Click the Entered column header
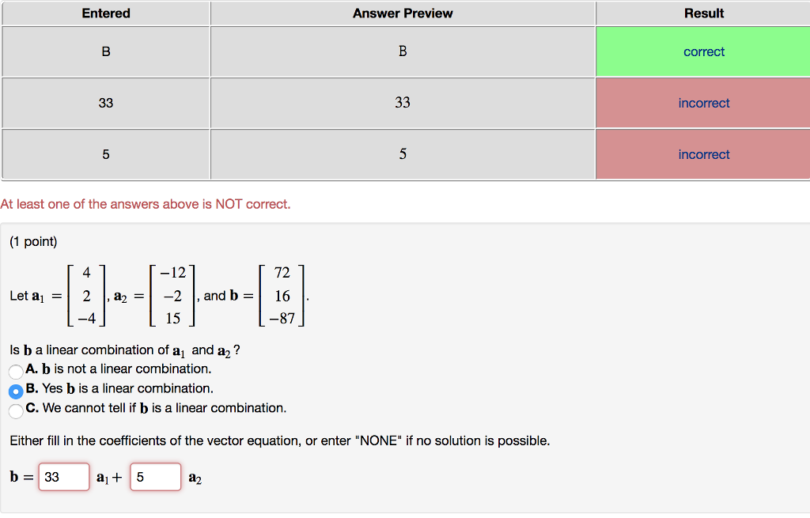Viewport: 810px width, 518px height. click(x=105, y=13)
